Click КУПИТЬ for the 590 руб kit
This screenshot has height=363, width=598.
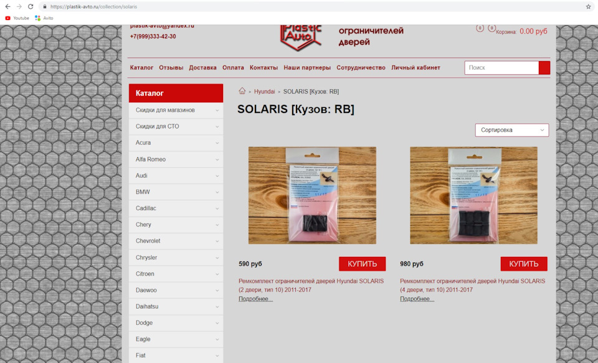[x=363, y=264]
